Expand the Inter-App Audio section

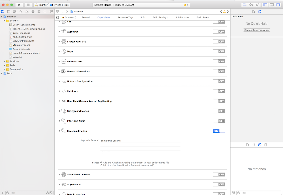pos(60,121)
